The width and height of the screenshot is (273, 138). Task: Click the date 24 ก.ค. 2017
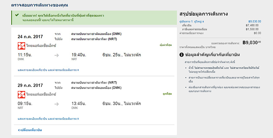pos(30,37)
